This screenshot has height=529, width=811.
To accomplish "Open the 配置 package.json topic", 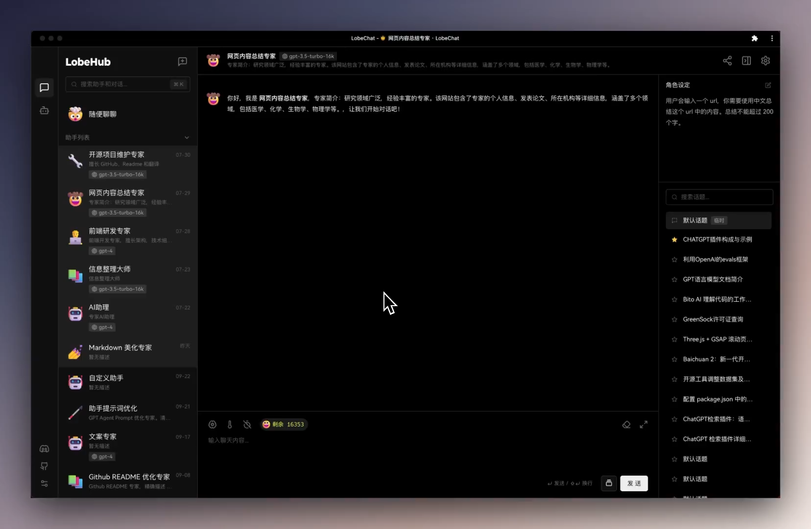I will 718,400.
